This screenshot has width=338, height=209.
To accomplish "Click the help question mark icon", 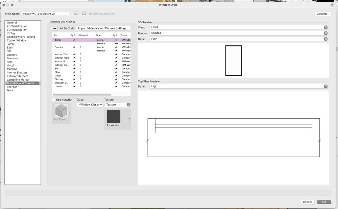I will [332, 5].
